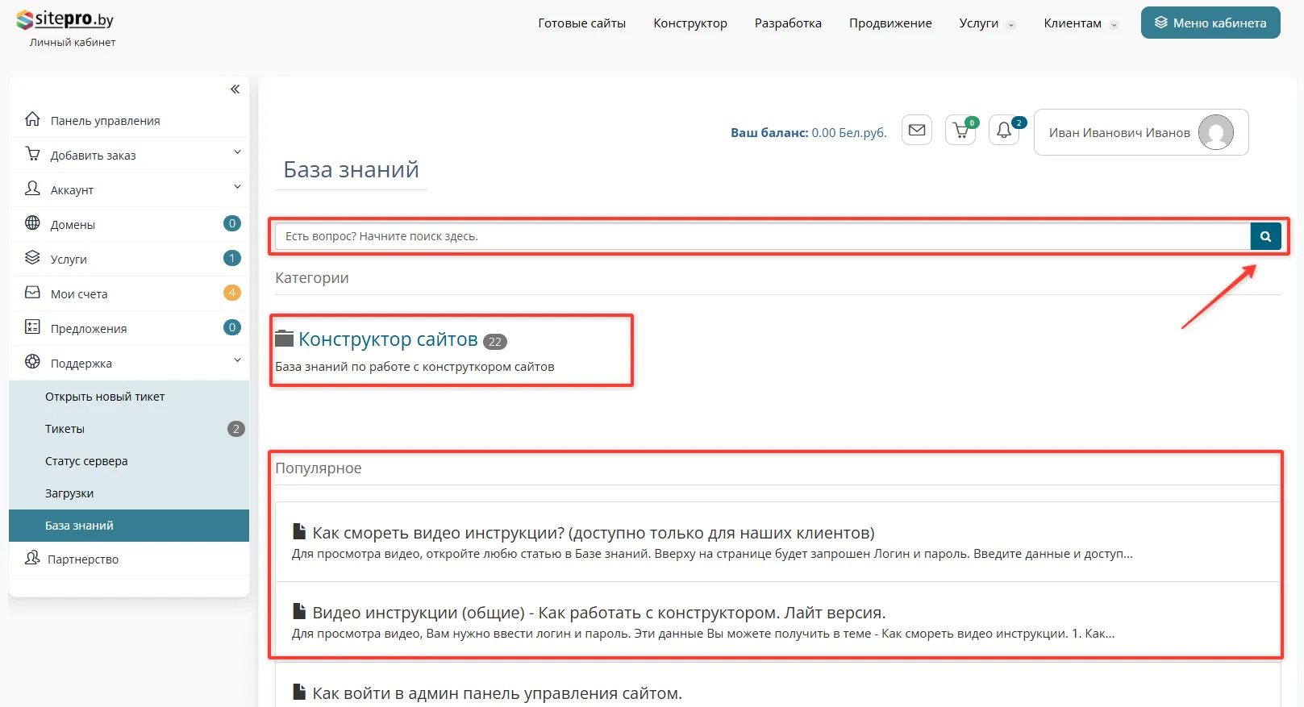Open the messages envelope icon
The height and width of the screenshot is (707, 1304).
click(917, 130)
